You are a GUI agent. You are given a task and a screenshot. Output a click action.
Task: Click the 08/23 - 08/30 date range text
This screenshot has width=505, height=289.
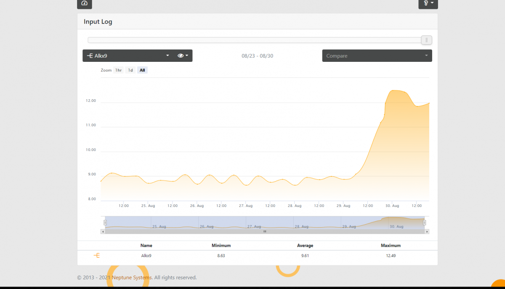tap(258, 56)
